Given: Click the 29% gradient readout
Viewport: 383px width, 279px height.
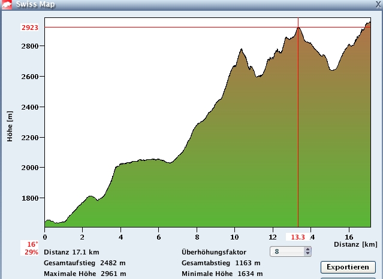Looking at the screenshot, I should pos(32,252).
